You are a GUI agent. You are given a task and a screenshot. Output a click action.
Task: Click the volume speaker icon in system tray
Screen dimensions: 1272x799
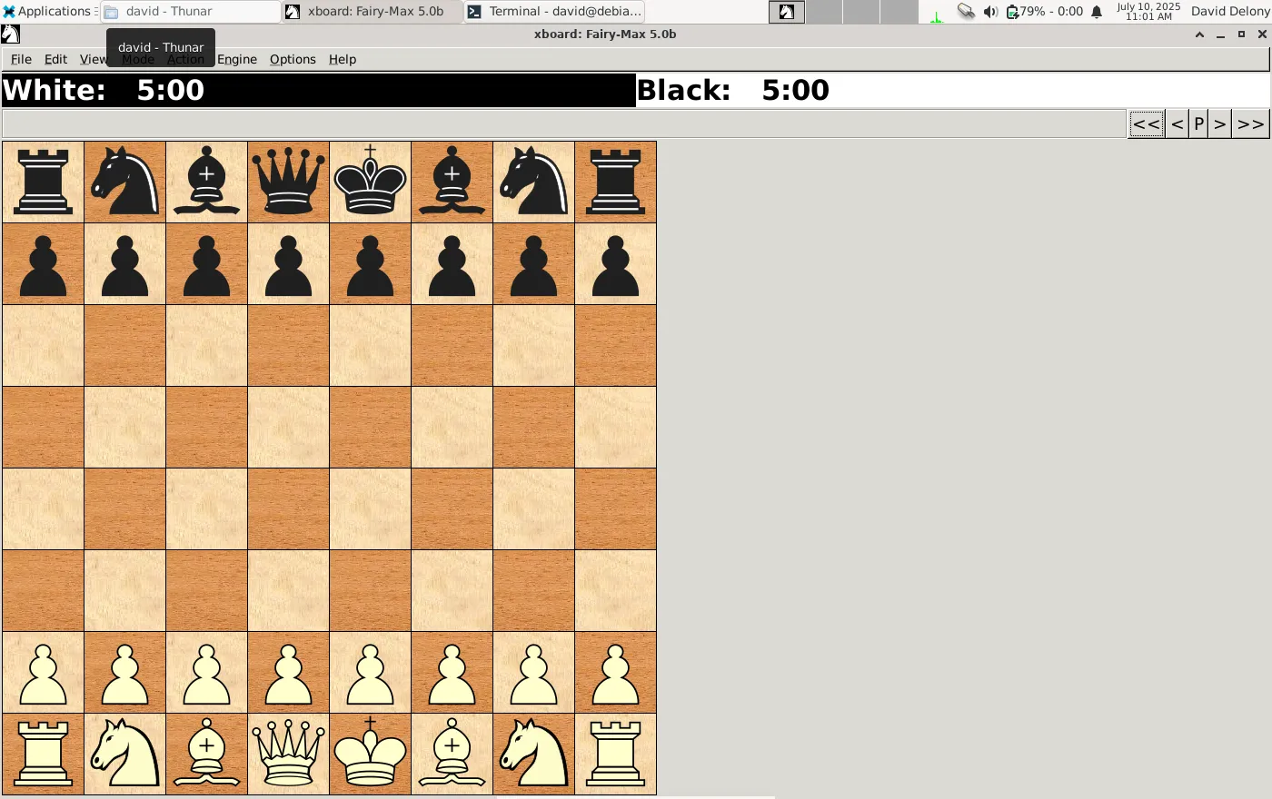[x=990, y=12]
